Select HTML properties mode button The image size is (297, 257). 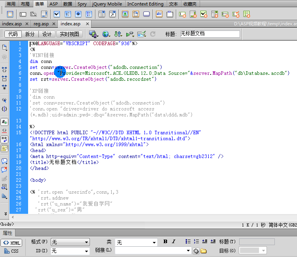pyautogui.click(x=11, y=243)
